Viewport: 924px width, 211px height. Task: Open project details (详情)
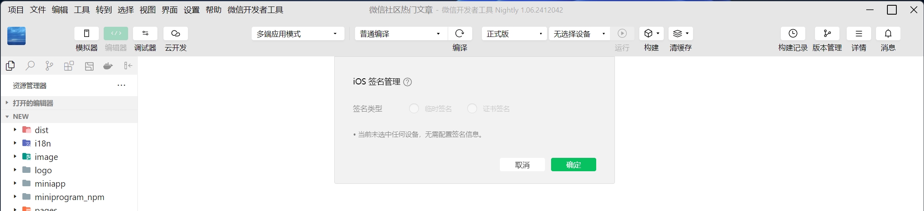click(x=859, y=33)
